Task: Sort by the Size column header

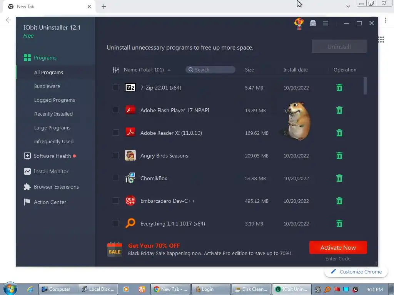Action: [x=249, y=70]
